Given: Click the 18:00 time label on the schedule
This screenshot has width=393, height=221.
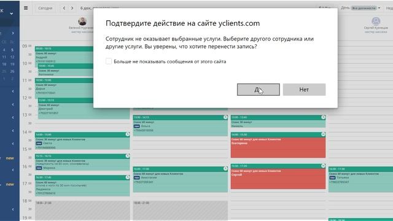Looking at the screenshot, I should click(27, 201).
